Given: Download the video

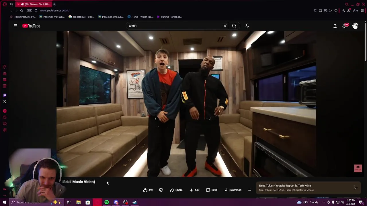Looking at the screenshot, I should pyautogui.click(x=233, y=190).
